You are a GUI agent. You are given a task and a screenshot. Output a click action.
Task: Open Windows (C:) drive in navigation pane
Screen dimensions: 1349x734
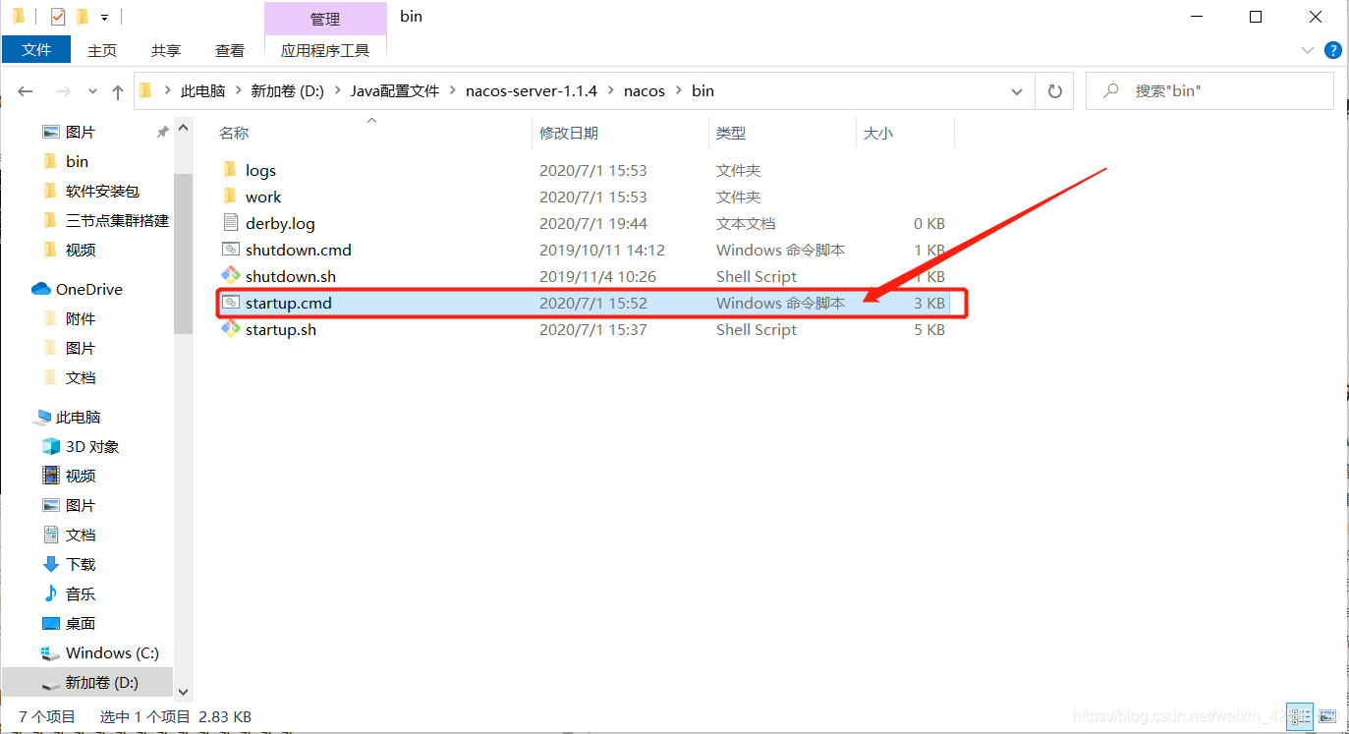tap(112, 652)
